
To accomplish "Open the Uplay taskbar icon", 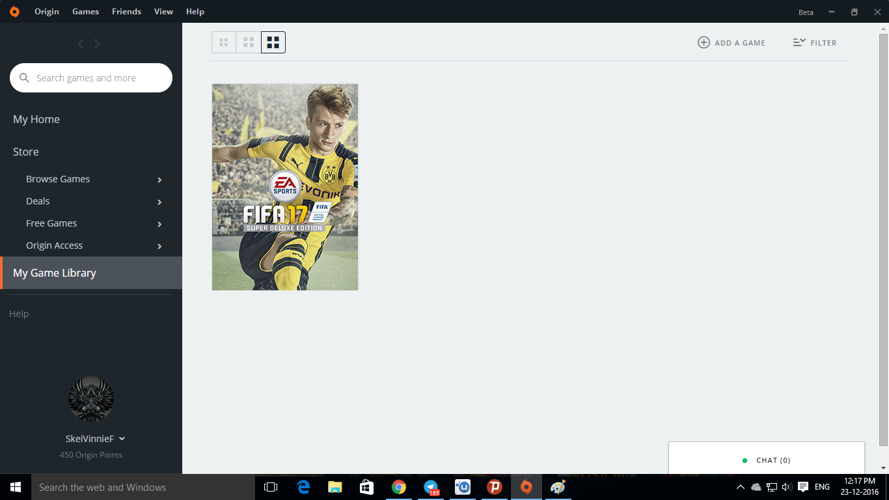I will tap(463, 487).
